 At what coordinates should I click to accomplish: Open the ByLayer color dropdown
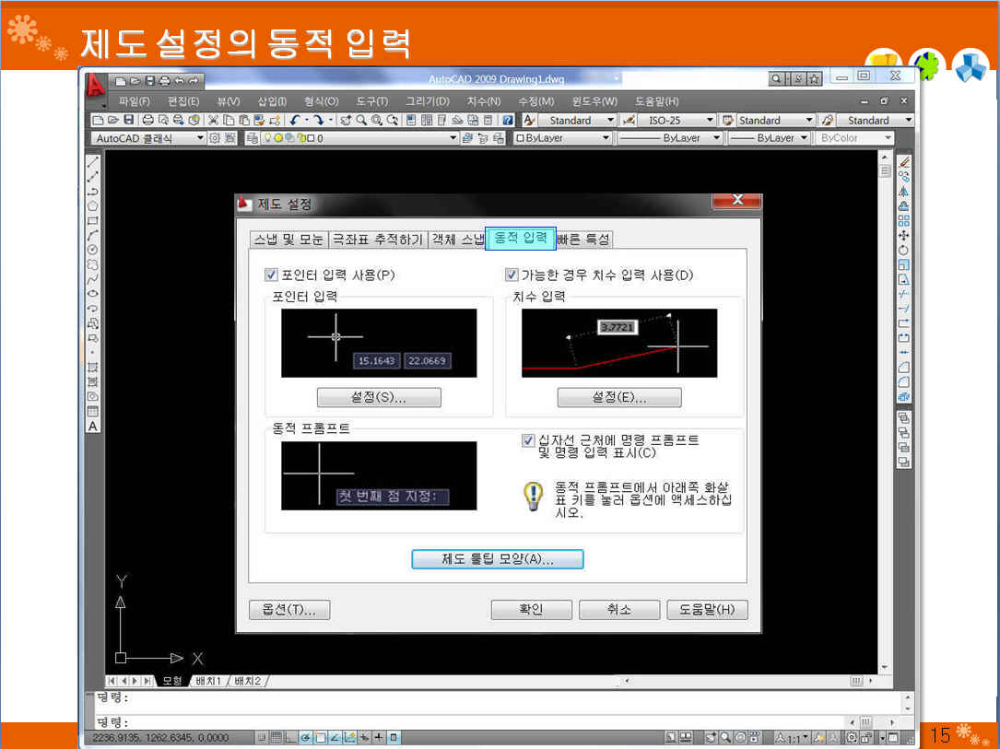(606, 138)
